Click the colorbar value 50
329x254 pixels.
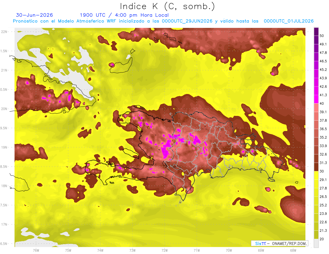click(322, 36)
